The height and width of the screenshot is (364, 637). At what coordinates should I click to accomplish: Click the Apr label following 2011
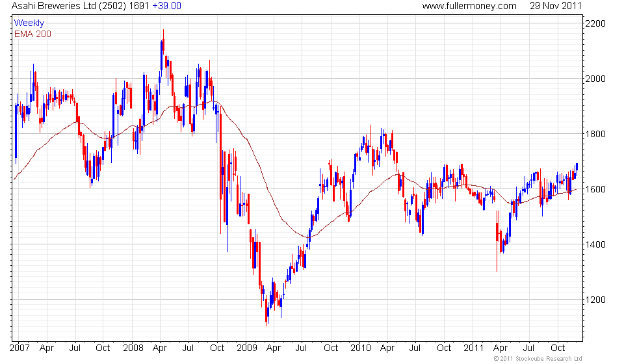click(x=500, y=348)
